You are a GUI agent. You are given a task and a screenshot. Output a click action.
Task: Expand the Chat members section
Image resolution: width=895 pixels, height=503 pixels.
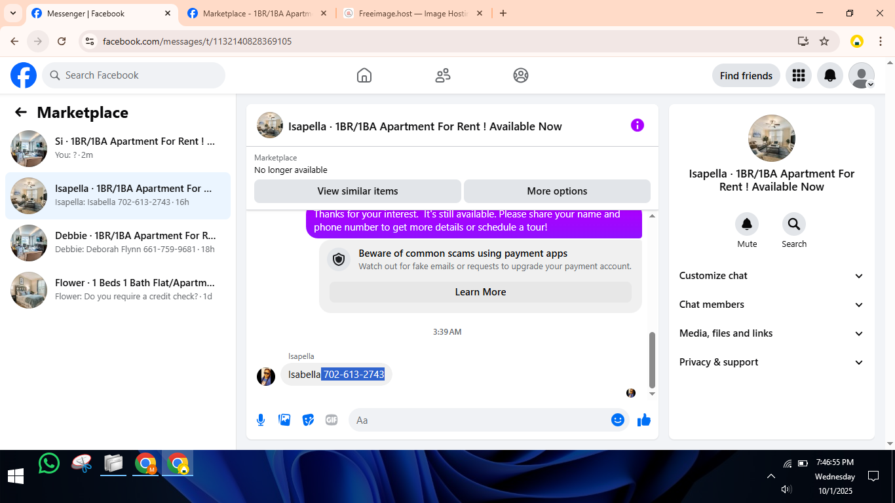pos(772,305)
